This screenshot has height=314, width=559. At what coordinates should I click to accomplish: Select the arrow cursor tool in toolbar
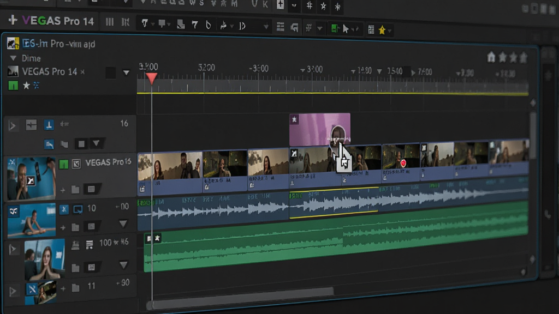click(x=346, y=29)
